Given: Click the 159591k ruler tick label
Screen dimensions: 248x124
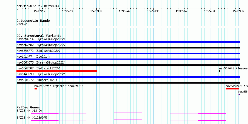Looking at the screenshot, I should 39,11.
